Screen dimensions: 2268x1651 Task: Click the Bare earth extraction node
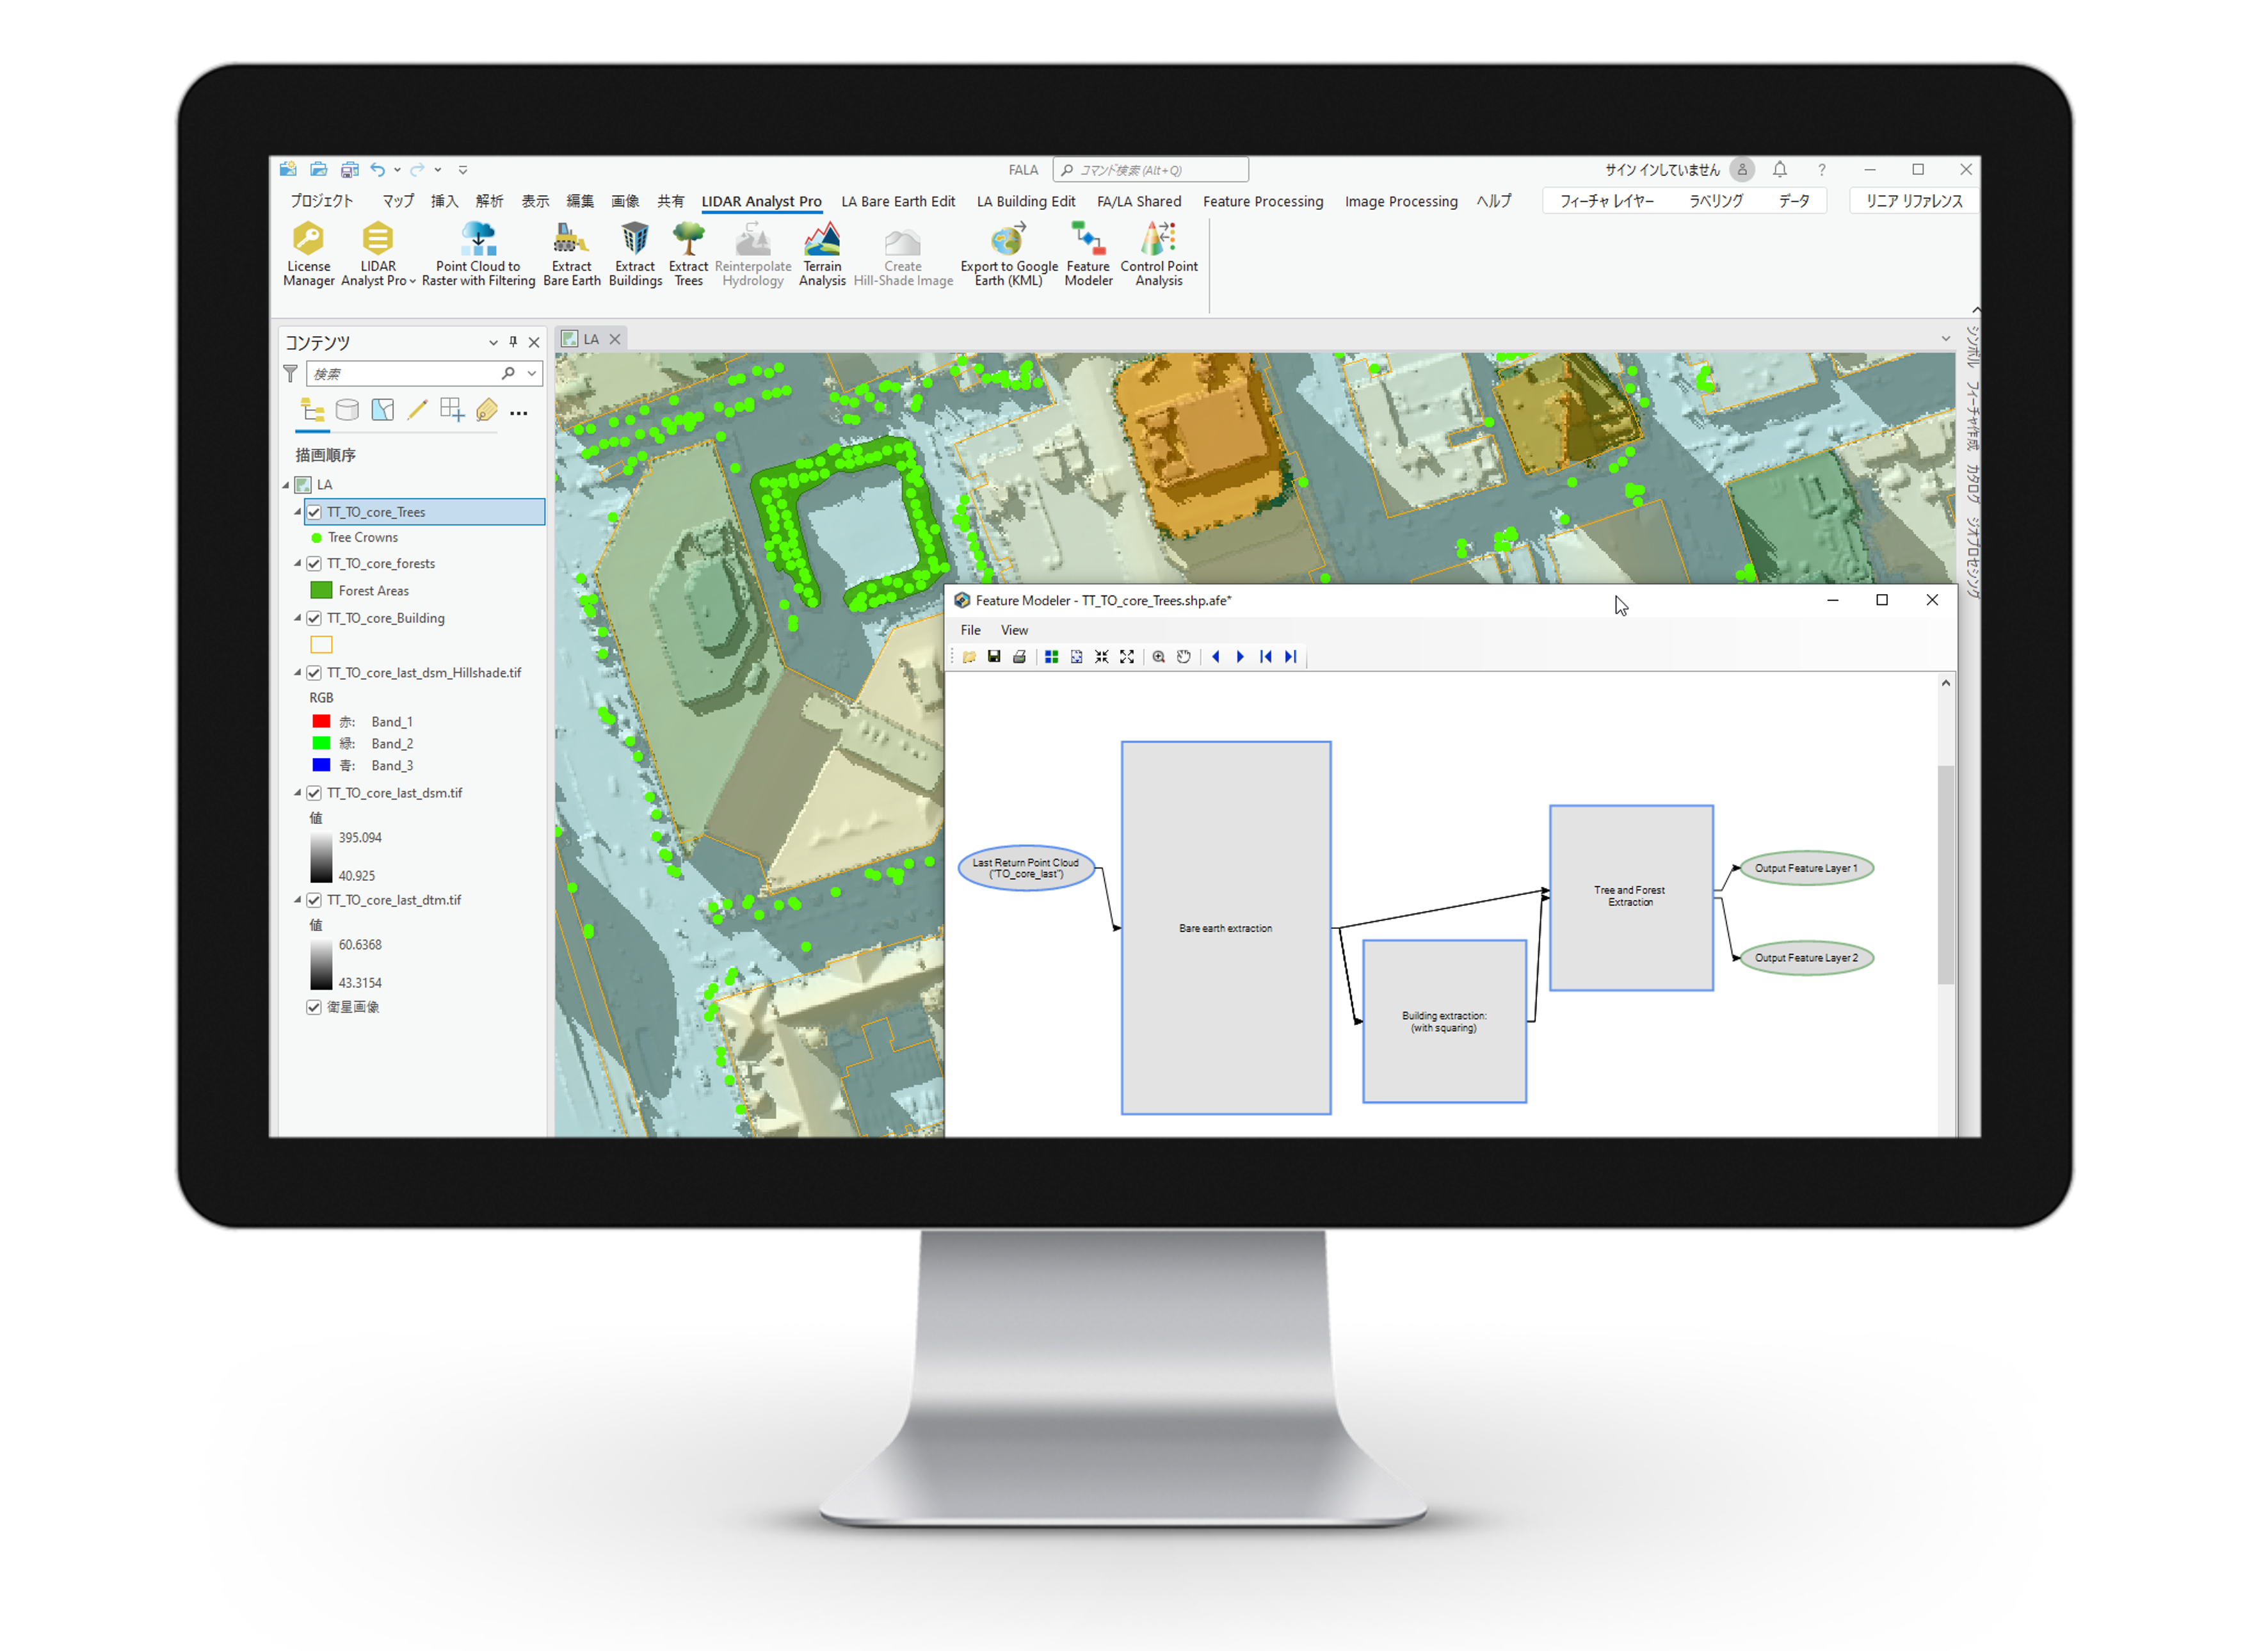click(x=1225, y=927)
